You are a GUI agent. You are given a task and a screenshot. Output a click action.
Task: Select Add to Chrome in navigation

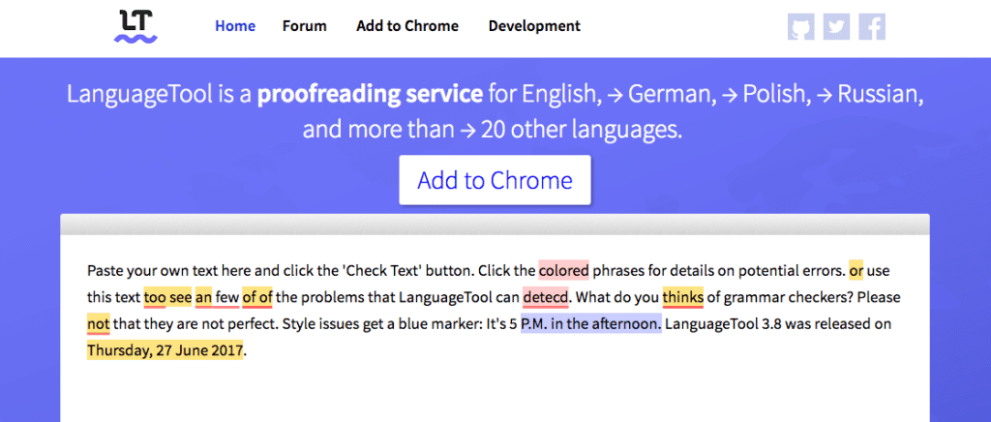click(x=407, y=26)
